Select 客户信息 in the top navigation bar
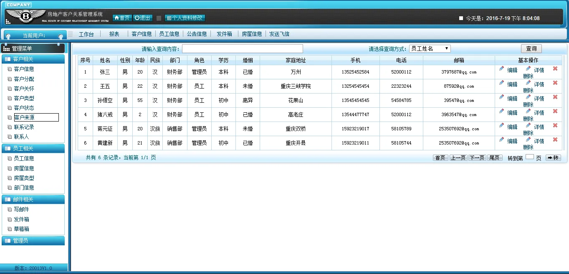 tap(142, 34)
